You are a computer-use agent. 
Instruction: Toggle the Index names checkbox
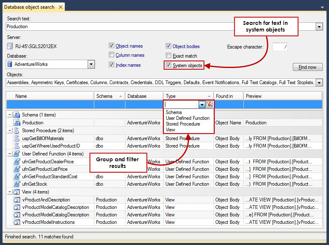coord(111,65)
